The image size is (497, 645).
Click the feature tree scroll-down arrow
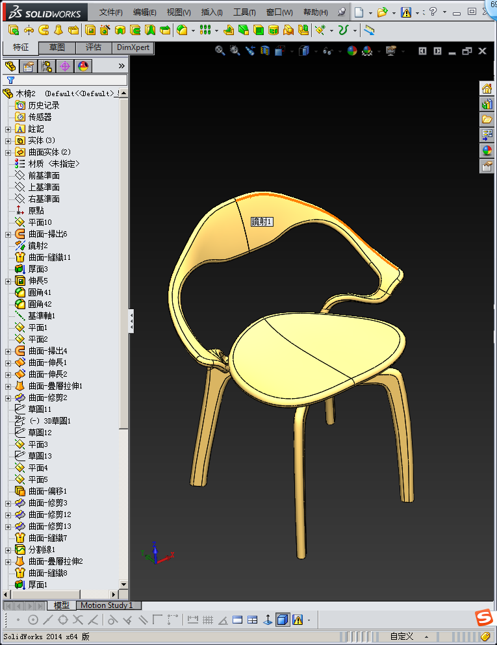pos(123,584)
